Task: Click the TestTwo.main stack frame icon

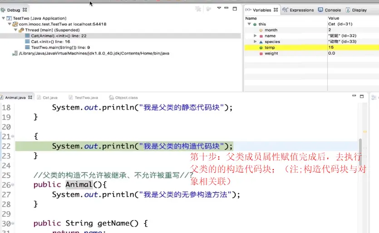Action: pos(27,47)
